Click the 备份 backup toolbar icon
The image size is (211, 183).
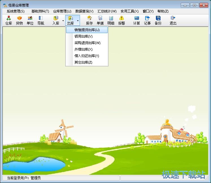158,20
